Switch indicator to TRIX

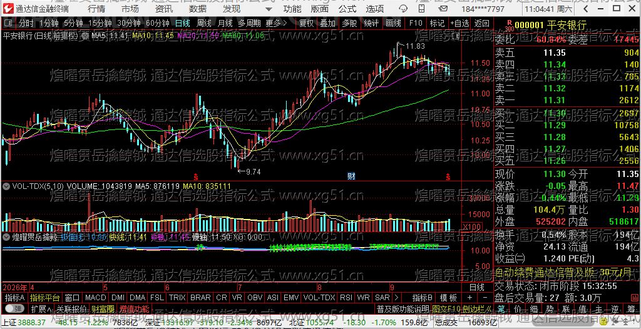177,298
